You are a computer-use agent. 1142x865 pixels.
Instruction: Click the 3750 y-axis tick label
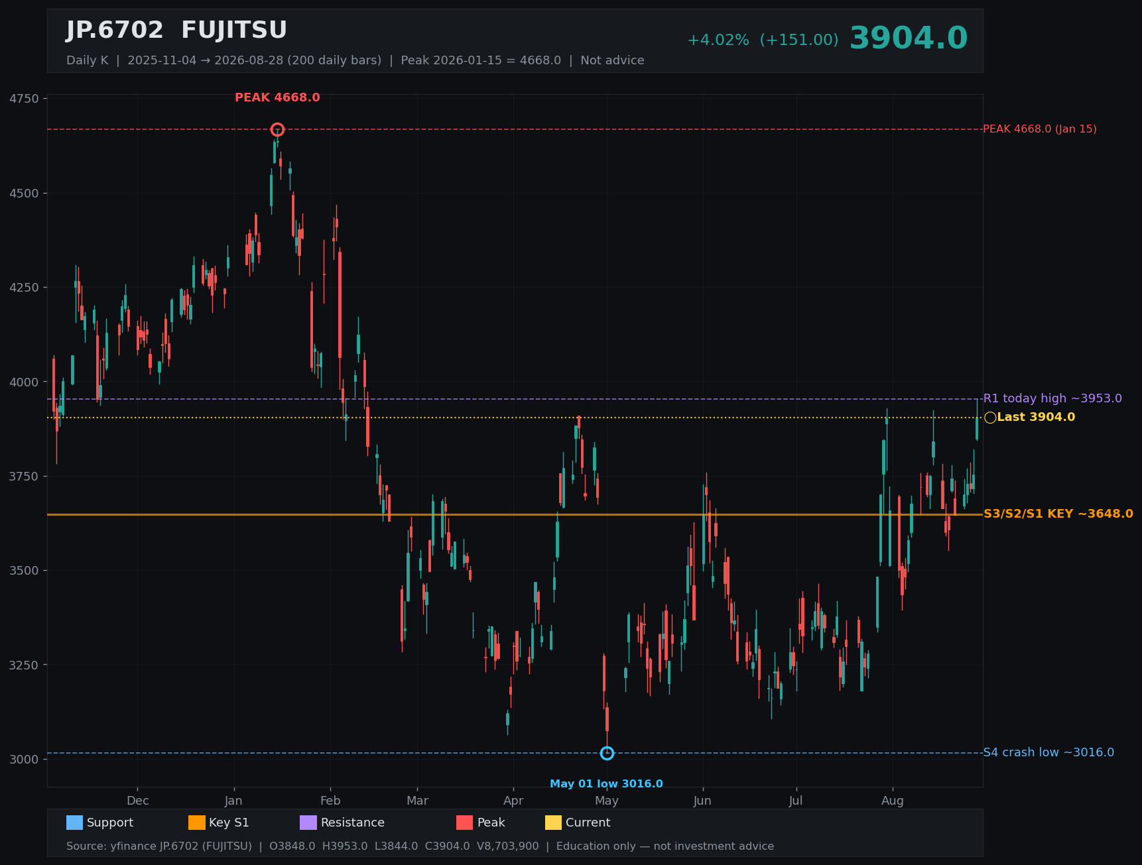(25, 477)
